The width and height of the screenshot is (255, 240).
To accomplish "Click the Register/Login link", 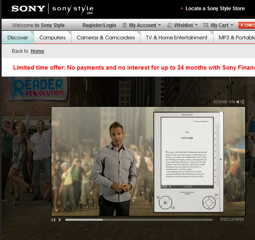I will [x=99, y=25].
